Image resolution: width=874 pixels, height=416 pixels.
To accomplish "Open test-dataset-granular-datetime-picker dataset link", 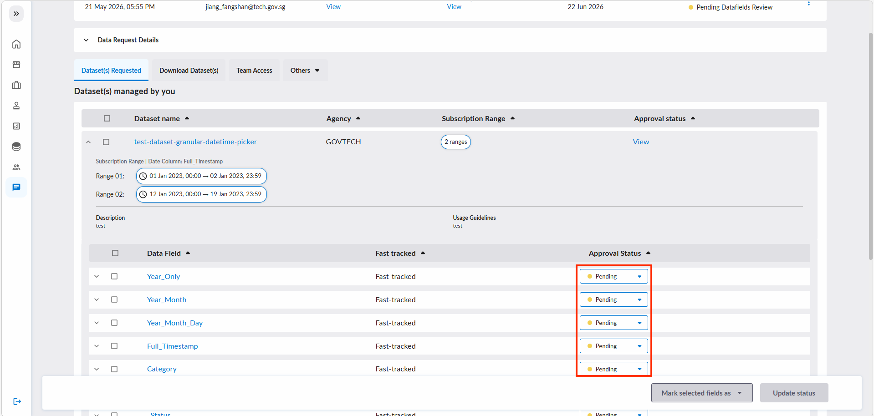I will (x=195, y=142).
